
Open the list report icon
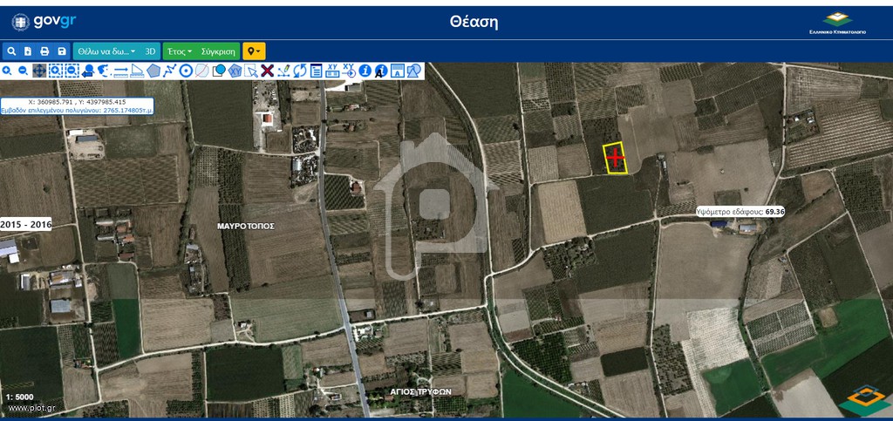(x=316, y=71)
